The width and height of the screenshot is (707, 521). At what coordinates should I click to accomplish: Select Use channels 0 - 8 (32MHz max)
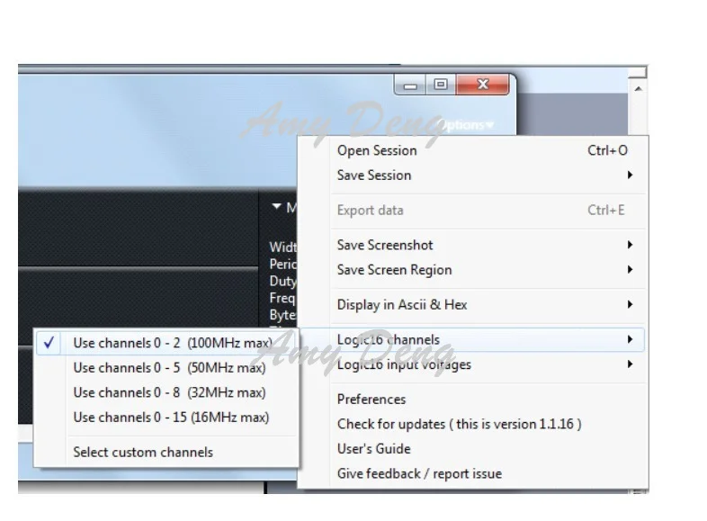point(166,392)
